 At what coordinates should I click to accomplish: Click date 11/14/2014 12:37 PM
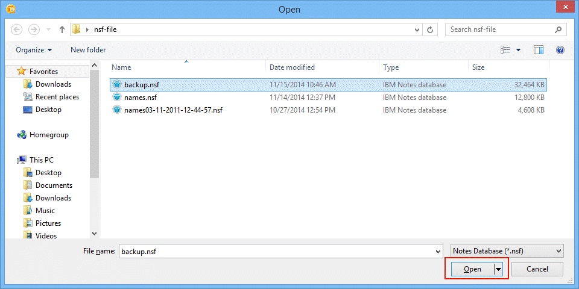[302, 98]
